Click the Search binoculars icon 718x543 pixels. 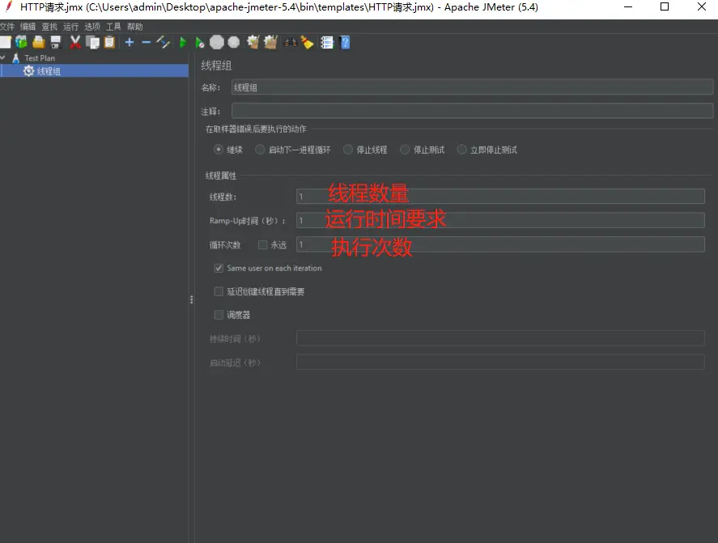click(291, 42)
